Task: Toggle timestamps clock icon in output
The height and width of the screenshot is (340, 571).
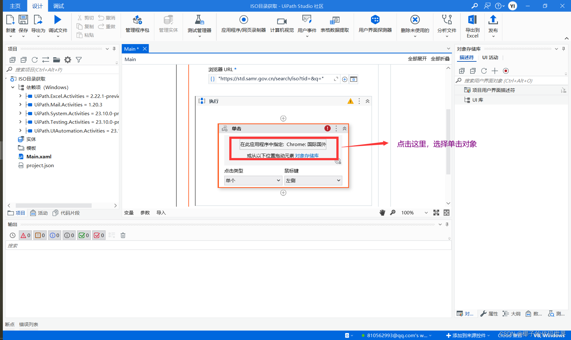Action: point(13,235)
